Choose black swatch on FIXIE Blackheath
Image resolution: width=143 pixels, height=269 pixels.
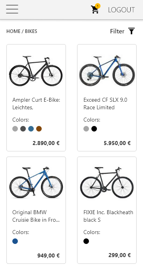(x=86, y=241)
